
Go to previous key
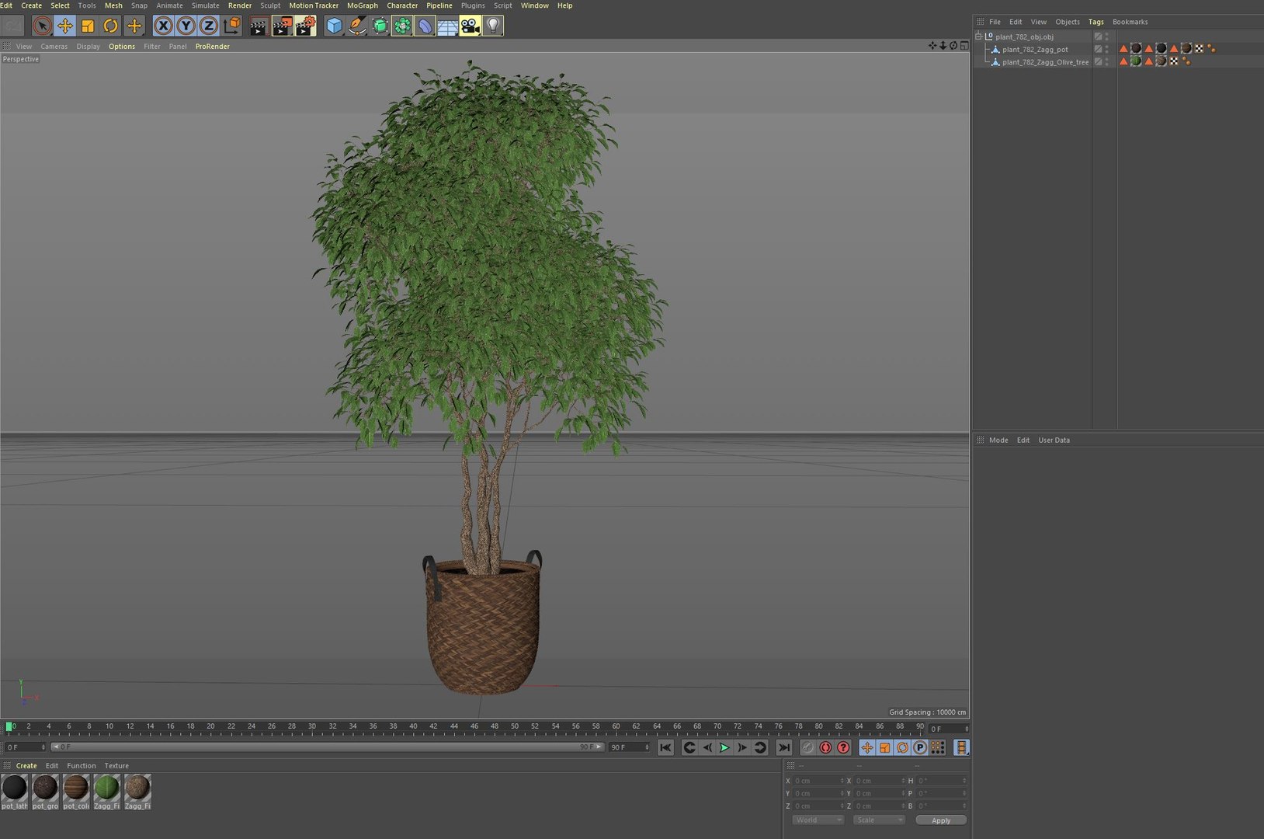tap(689, 747)
